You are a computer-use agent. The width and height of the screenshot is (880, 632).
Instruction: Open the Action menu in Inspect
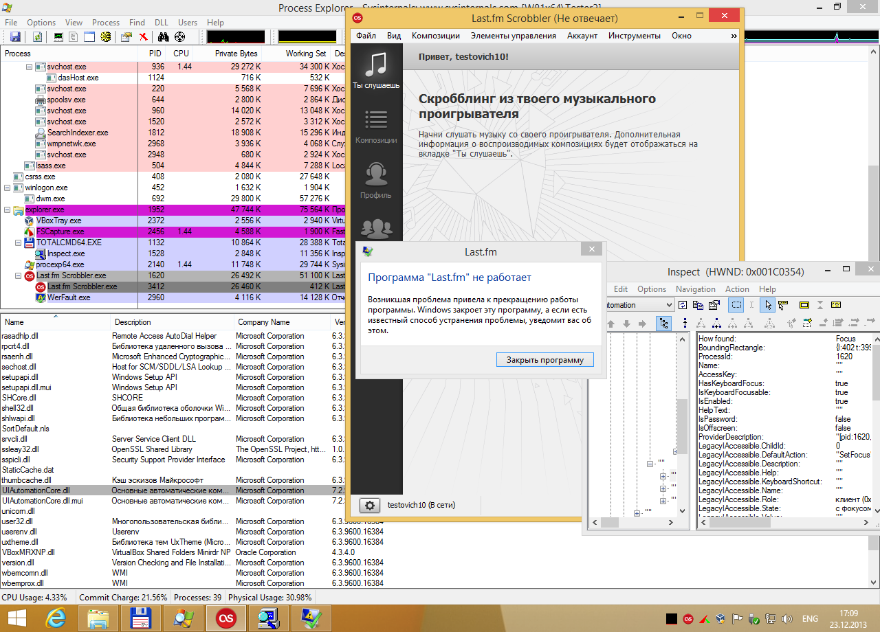coord(737,289)
